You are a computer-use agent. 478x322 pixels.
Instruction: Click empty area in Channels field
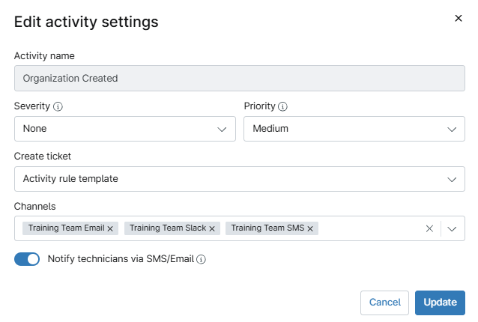(x=371, y=228)
